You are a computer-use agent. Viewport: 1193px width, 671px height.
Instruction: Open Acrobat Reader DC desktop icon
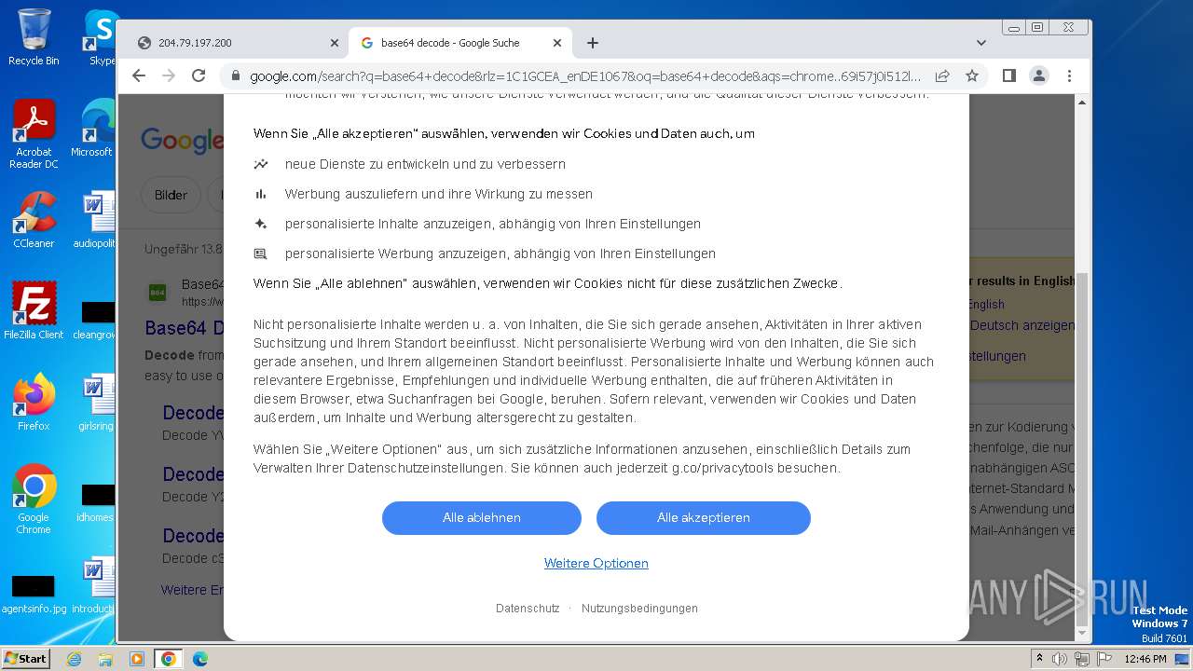click(34, 135)
